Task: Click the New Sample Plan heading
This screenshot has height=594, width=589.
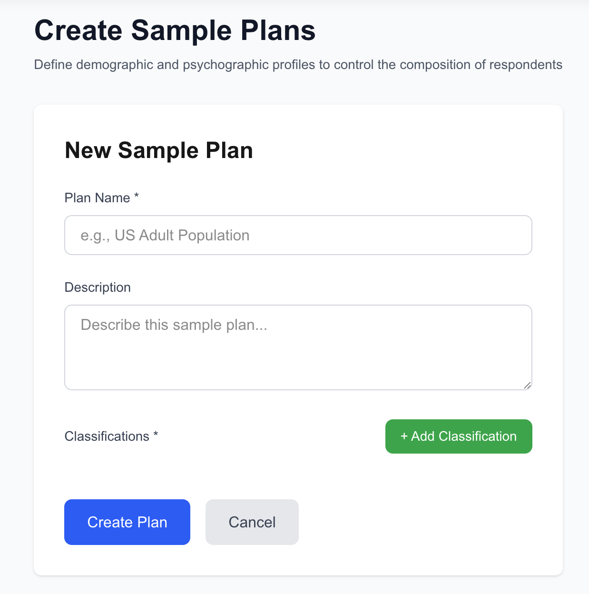Action: pos(158,150)
